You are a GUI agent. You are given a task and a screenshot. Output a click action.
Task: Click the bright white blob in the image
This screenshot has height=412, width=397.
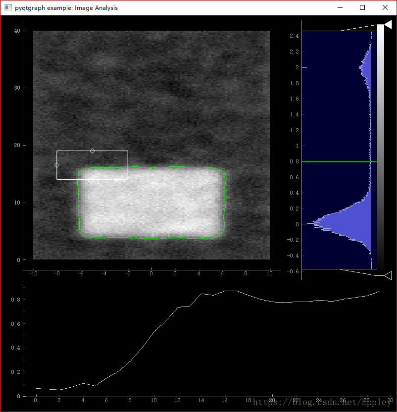point(151,203)
